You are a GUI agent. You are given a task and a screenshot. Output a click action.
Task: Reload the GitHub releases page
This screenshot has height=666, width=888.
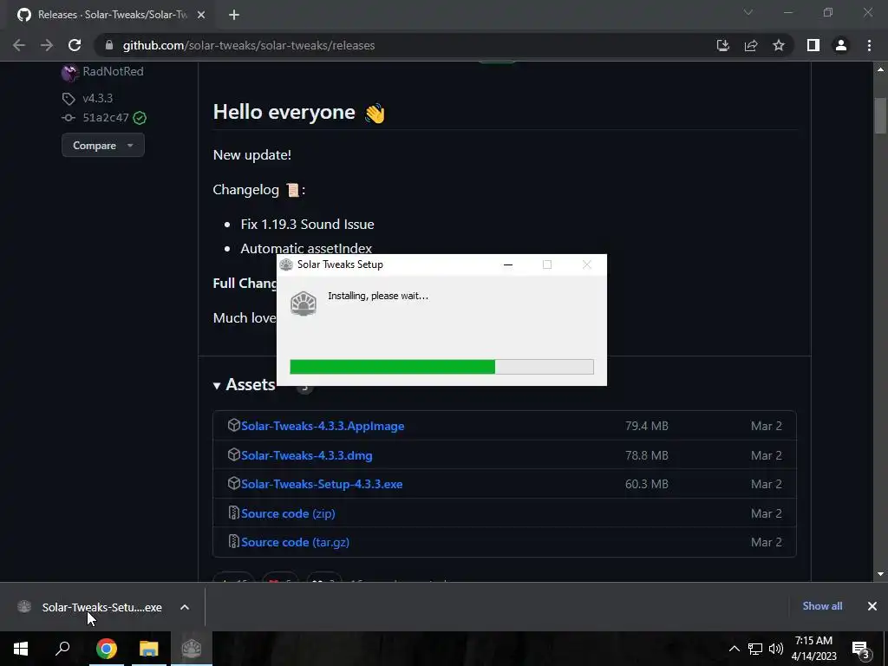pyautogui.click(x=75, y=45)
